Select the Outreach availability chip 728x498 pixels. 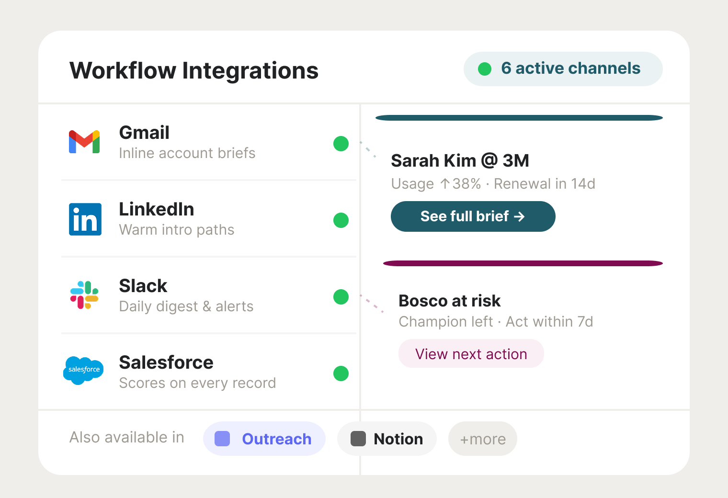pyautogui.click(x=264, y=438)
